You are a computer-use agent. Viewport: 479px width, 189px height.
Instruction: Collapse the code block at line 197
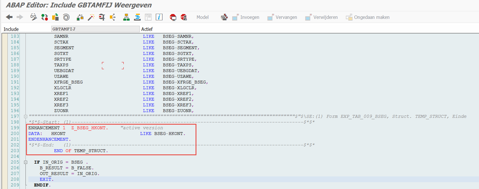(25, 116)
